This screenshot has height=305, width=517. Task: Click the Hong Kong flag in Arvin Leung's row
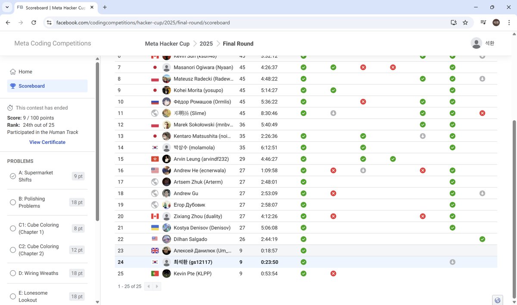(155, 159)
